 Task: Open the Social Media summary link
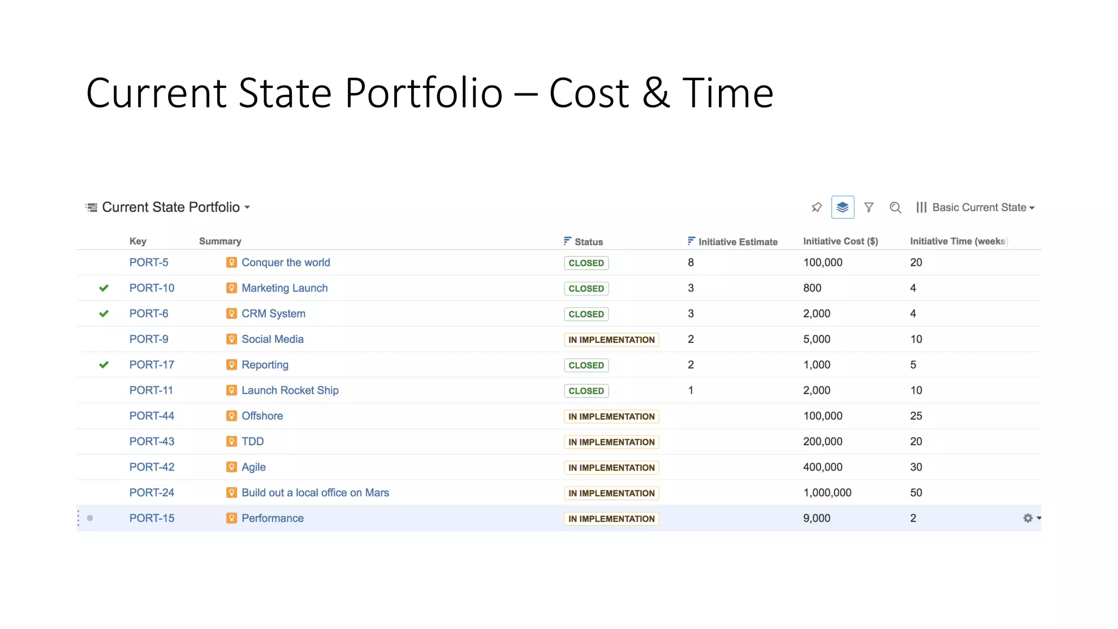point(272,339)
